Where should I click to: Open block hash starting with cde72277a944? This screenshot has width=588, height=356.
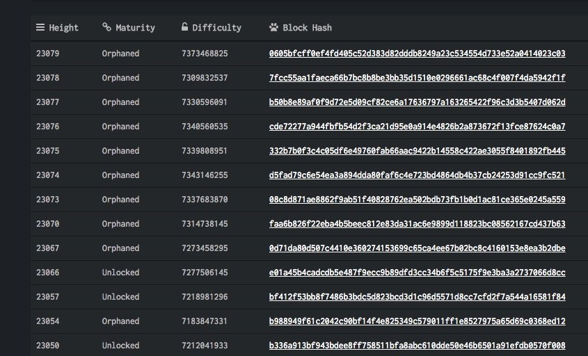click(x=417, y=127)
